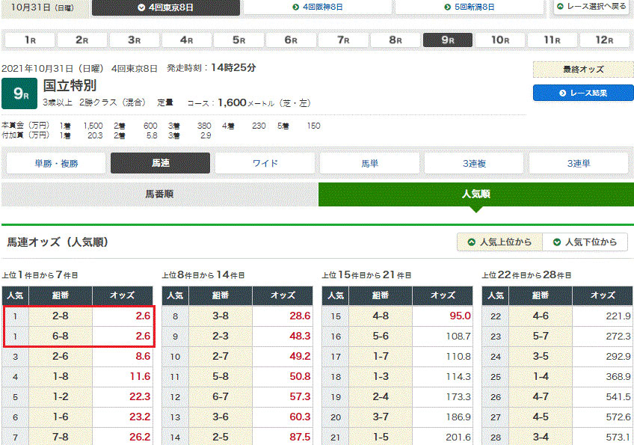The image size is (634, 445).
Task: Switch to 5回新潟8日 venue
Action: [469, 7]
